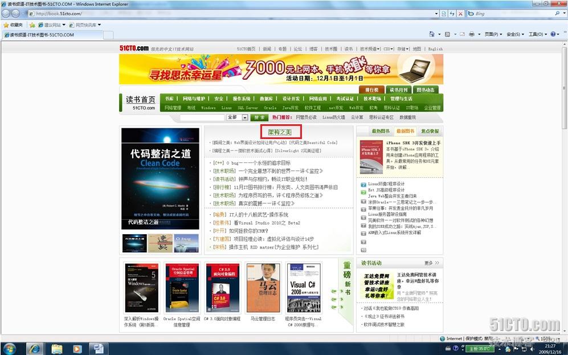This screenshot has width=568, height=355.
Task: Click into the book search input field
Action: coord(202,117)
